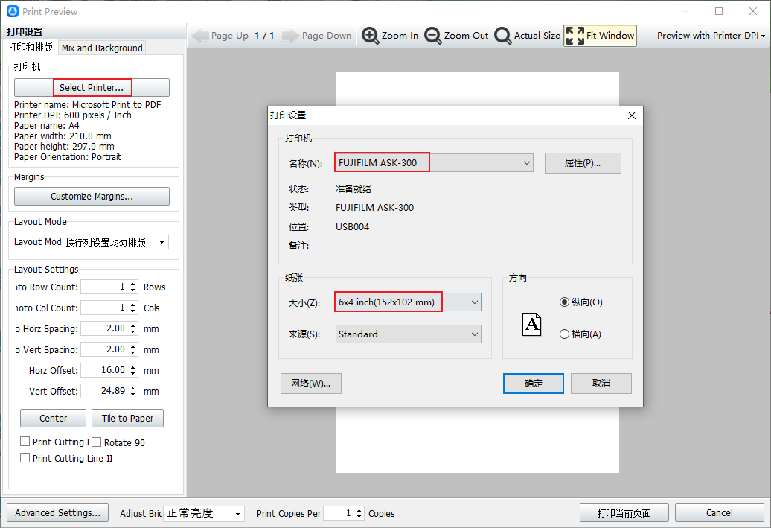Click the USB004 location text
Screen dimensions: 771x528
(352, 227)
